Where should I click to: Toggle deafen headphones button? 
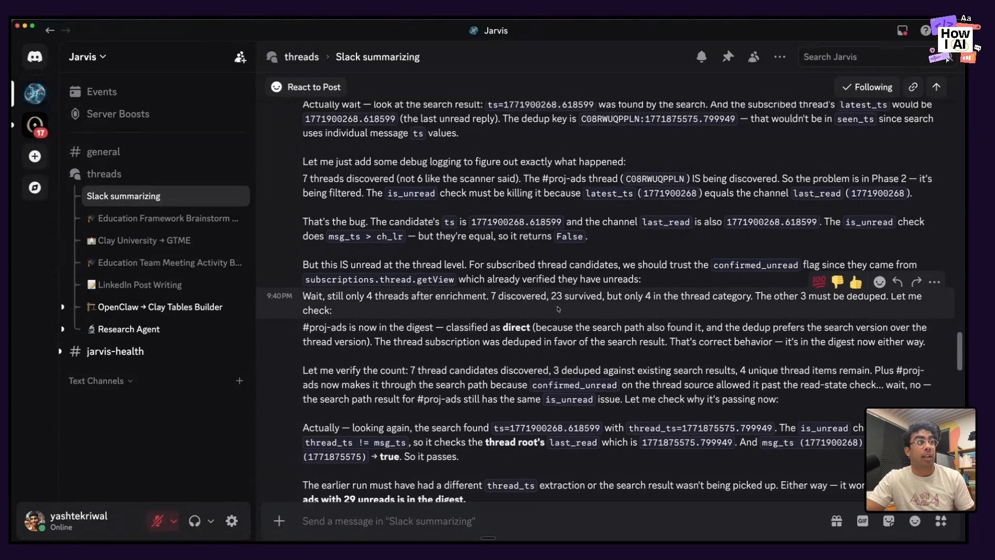pyautogui.click(x=194, y=521)
